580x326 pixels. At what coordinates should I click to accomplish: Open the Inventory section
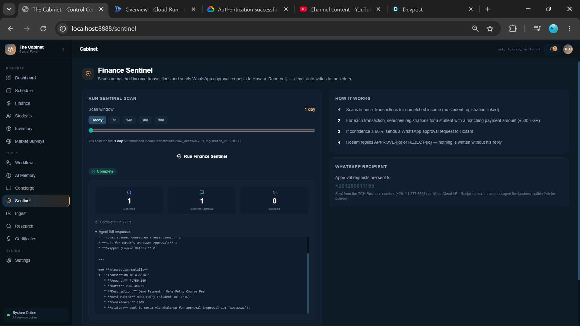click(x=36, y=129)
